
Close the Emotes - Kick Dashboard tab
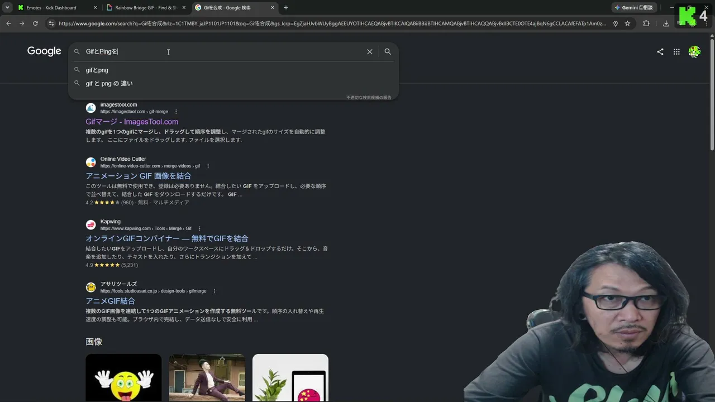95,8
